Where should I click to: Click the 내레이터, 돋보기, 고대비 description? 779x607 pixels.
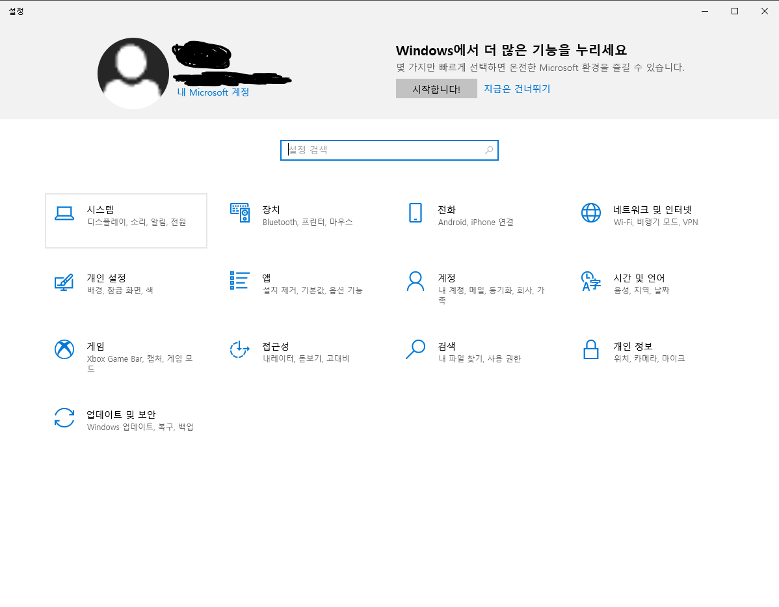pyautogui.click(x=306, y=358)
